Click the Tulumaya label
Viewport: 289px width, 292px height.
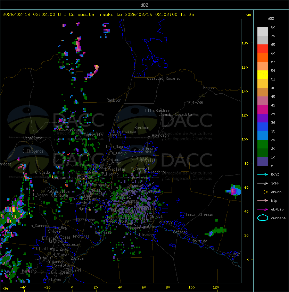tap(118, 153)
